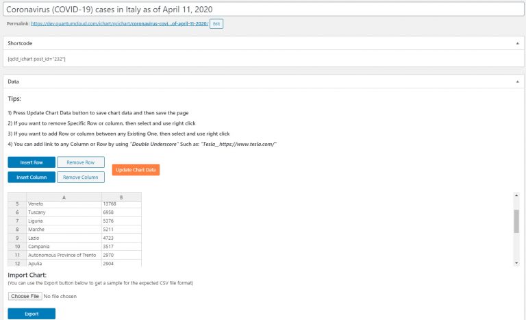Click the orange Update Chart Data button
This screenshot has height=320, width=526.
point(136,170)
